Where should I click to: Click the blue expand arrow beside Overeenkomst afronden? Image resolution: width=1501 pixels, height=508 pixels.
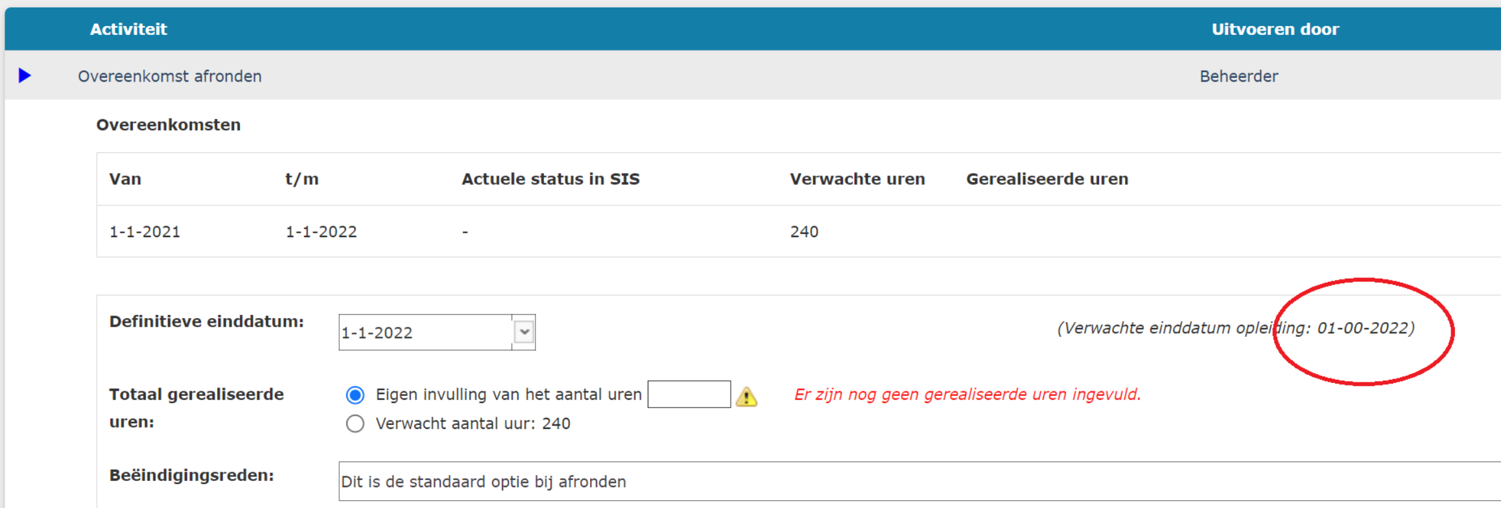(25, 76)
